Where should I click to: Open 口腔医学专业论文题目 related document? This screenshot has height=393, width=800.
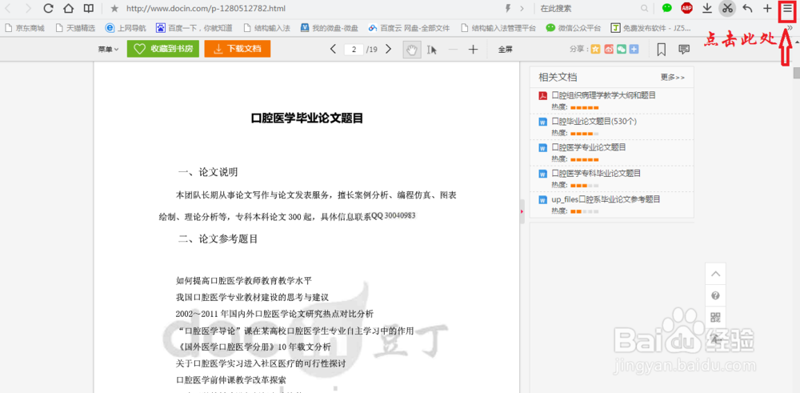589,147
